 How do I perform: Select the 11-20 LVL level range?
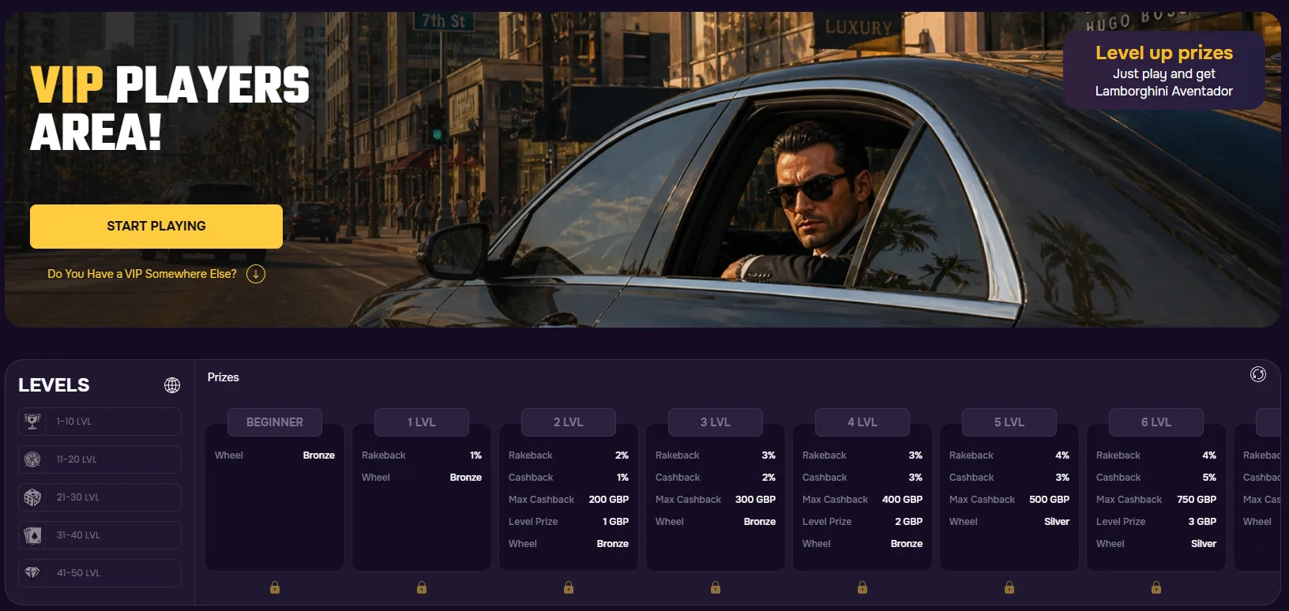(100, 459)
